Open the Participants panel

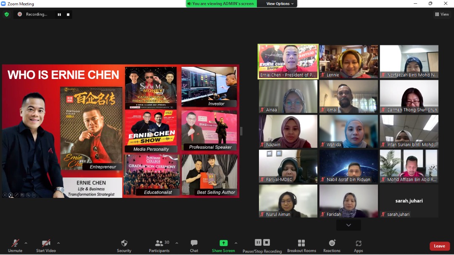click(159, 246)
